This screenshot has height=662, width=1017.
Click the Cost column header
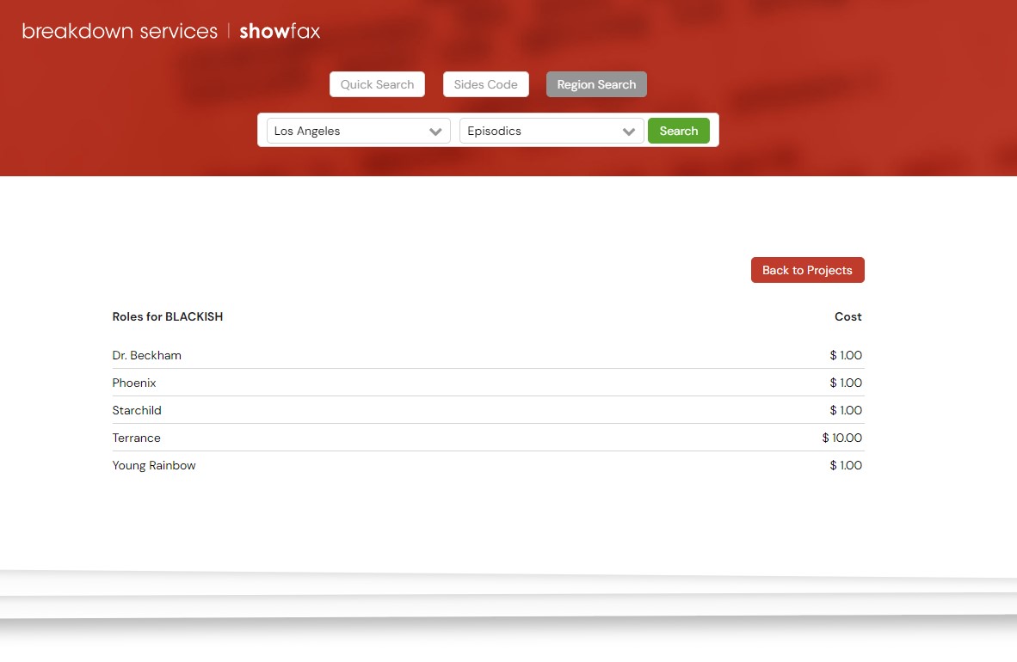(847, 316)
